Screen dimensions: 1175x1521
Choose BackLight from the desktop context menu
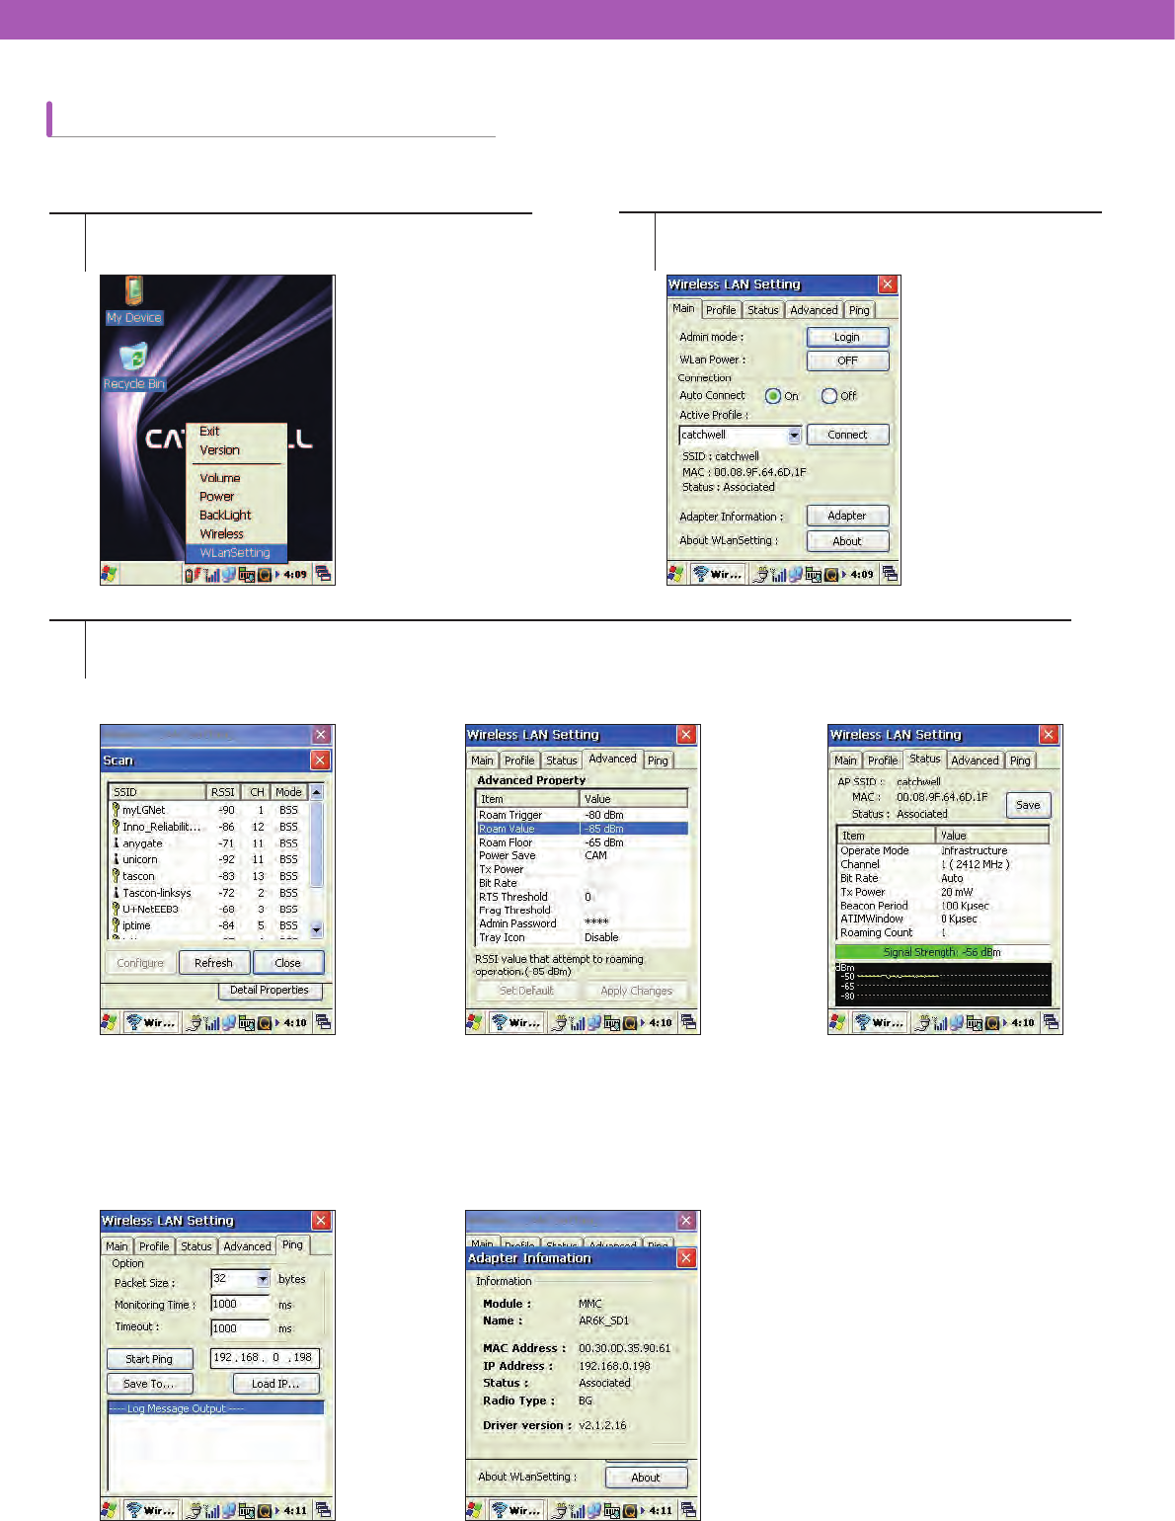(x=225, y=516)
